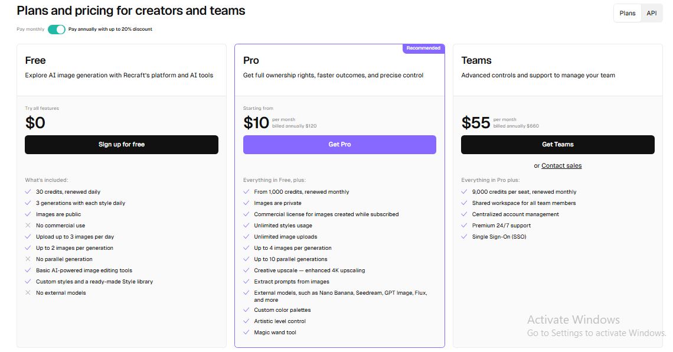Click the Recommended badge on Pro plan
Viewport: 673px width, 352px height.
coord(423,48)
